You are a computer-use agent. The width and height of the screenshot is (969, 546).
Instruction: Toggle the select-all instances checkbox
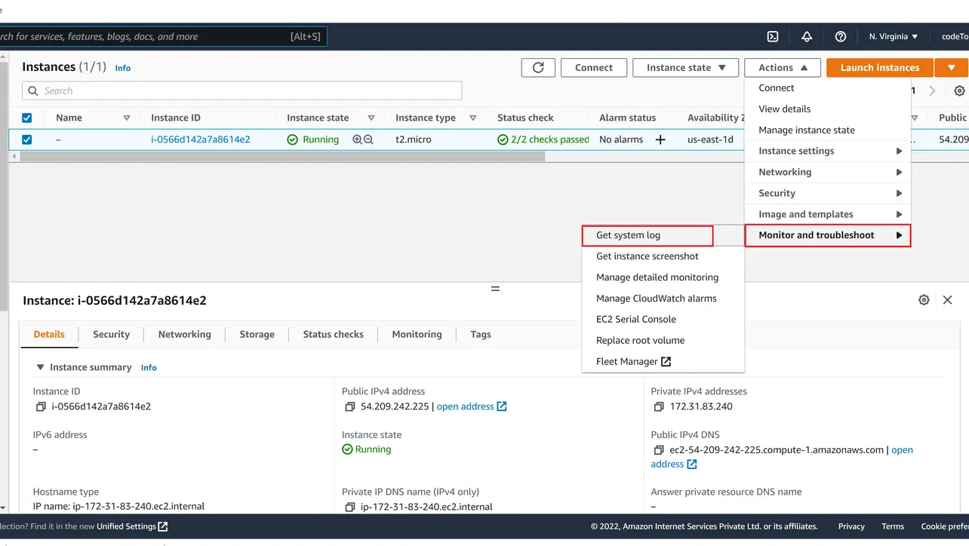[27, 118]
